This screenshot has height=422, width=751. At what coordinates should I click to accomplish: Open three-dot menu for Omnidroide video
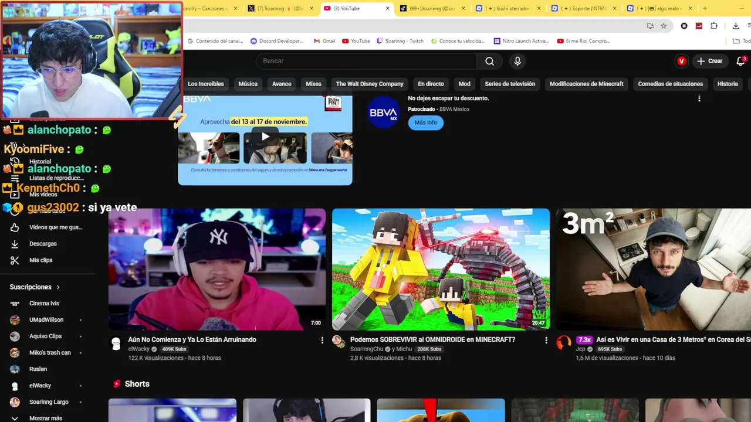546,340
